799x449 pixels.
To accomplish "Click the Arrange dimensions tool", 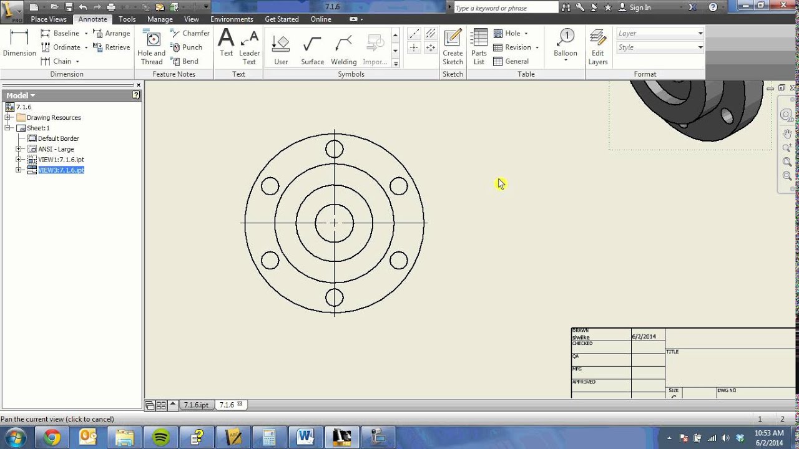I will [111, 33].
